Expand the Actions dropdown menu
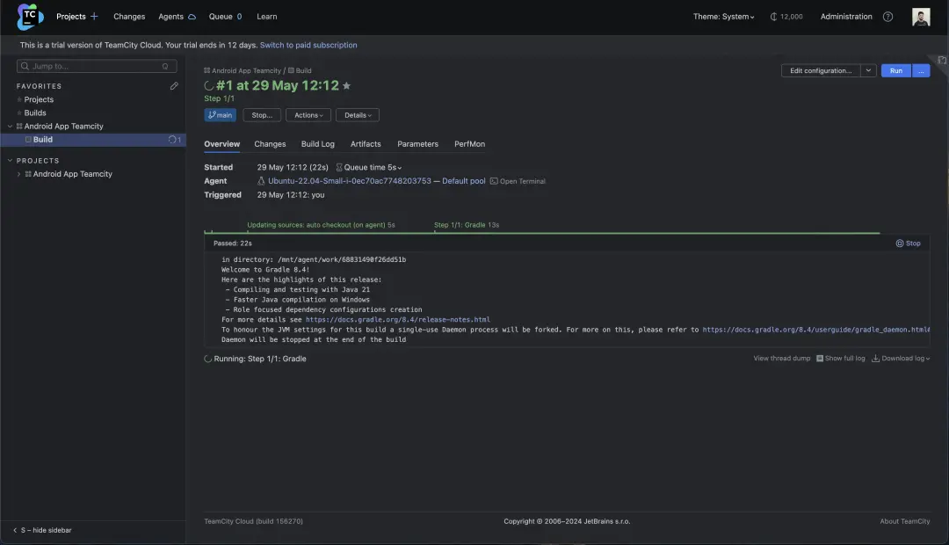949x545 pixels. tap(308, 115)
